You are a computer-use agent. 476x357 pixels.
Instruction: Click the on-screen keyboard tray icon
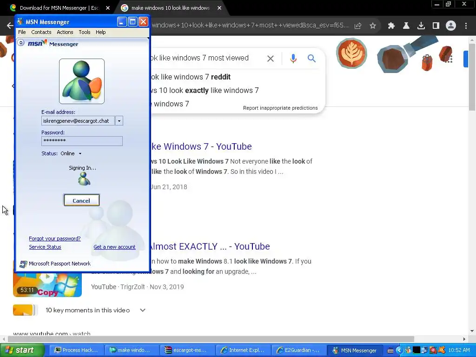click(x=390, y=350)
